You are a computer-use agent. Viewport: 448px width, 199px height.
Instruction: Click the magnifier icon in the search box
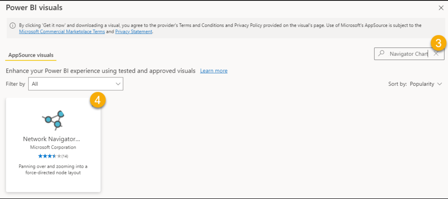click(x=381, y=54)
